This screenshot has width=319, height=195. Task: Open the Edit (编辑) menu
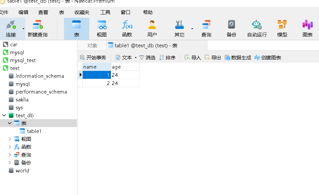[x=23, y=12]
